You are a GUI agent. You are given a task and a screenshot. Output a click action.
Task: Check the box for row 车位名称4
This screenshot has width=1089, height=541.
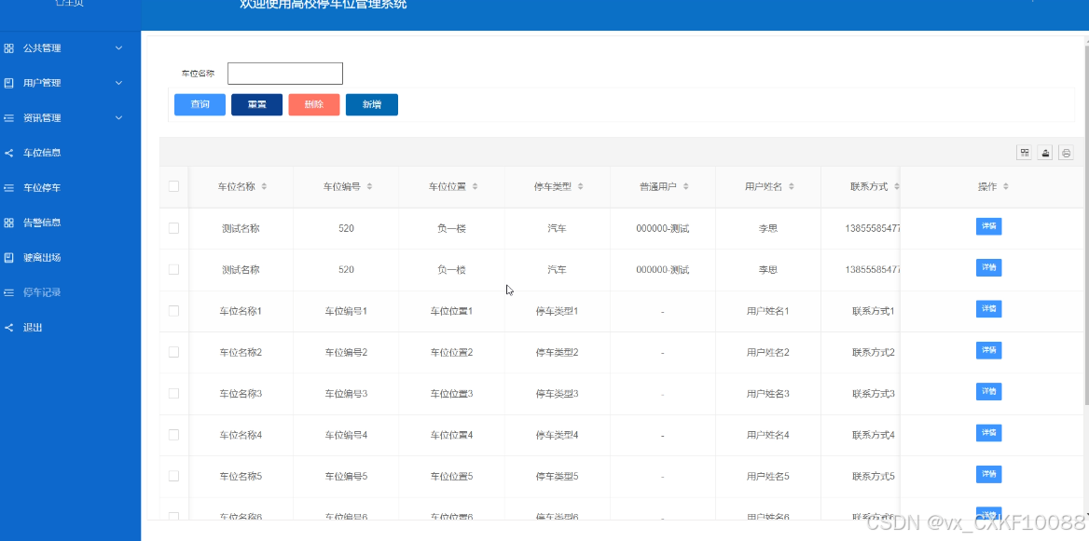173,435
